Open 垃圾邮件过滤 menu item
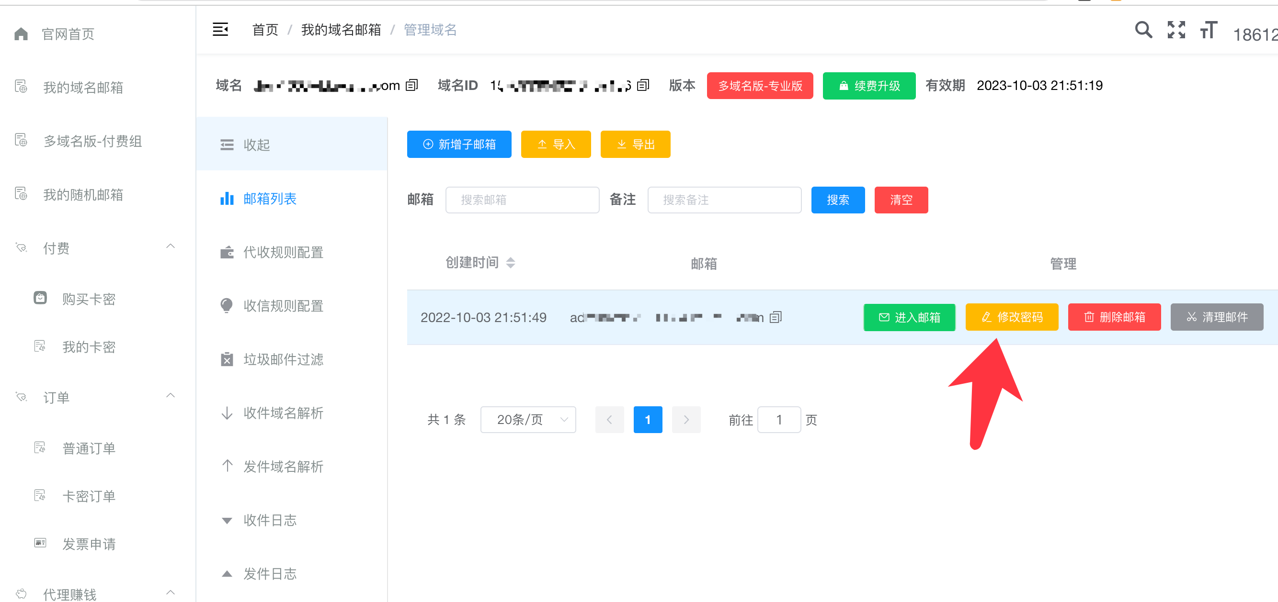Screen dimensions: 1278x602 click(x=292, y=359)
